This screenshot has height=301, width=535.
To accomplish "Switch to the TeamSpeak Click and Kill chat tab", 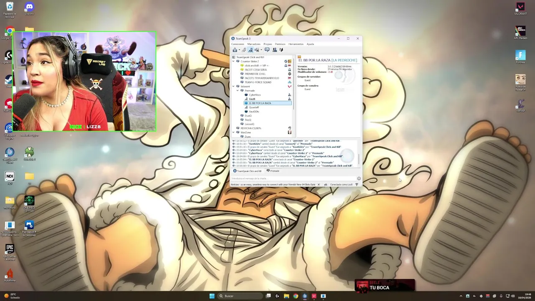I will [x=247, y=171].
